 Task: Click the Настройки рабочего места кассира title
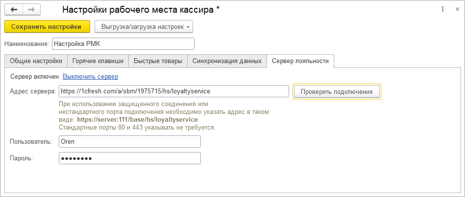pyautogui.click(x=140, y=10)
